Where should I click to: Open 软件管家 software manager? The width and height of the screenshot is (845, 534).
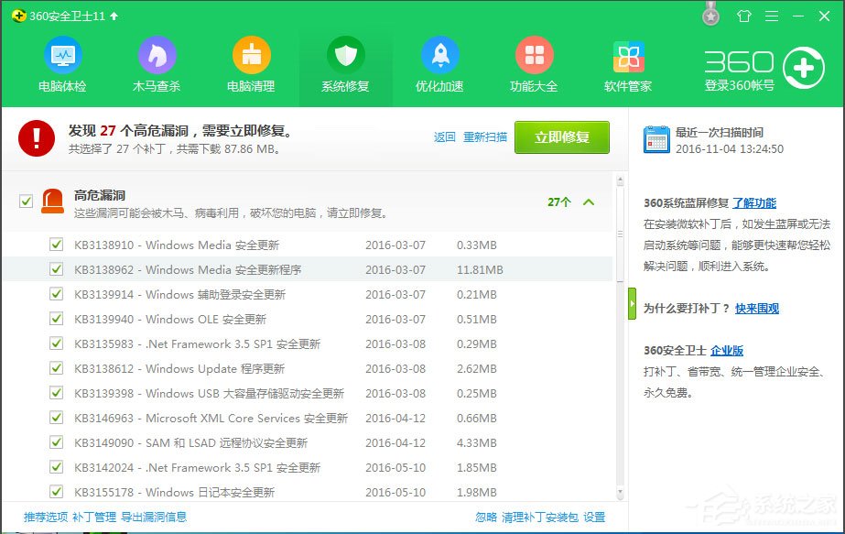(628, 62)
